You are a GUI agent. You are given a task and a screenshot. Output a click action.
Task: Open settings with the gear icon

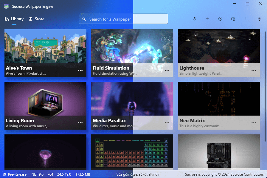pos(260,19)
